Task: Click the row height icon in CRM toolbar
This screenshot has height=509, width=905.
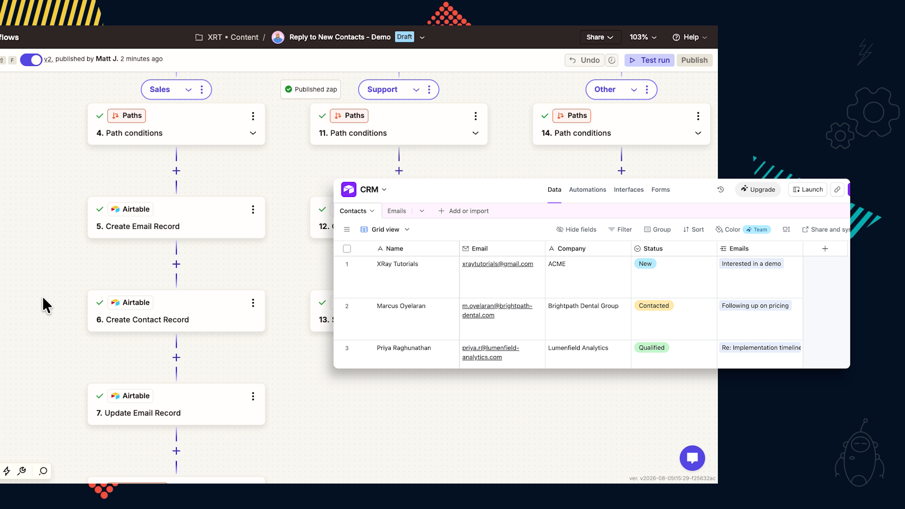Action: click(x=786, y=230)
